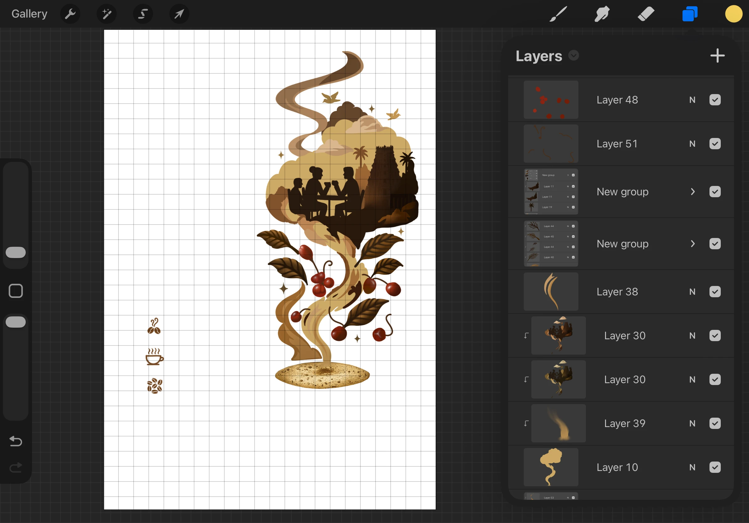Toggle visibility checkbox for Layer 38
The width and height of the screenshot is (749, 523).
tap(715, 292)
